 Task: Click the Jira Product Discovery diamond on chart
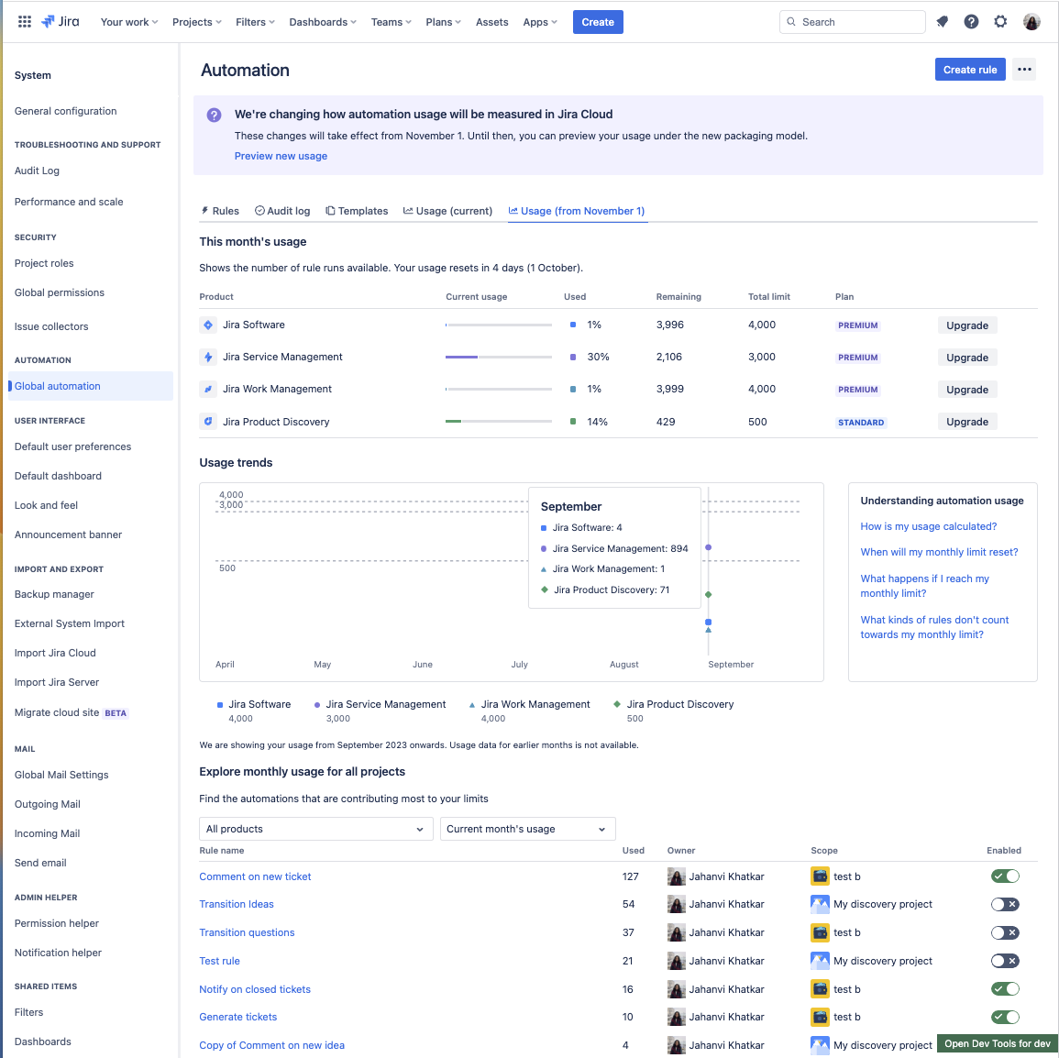tap(708, 595)
